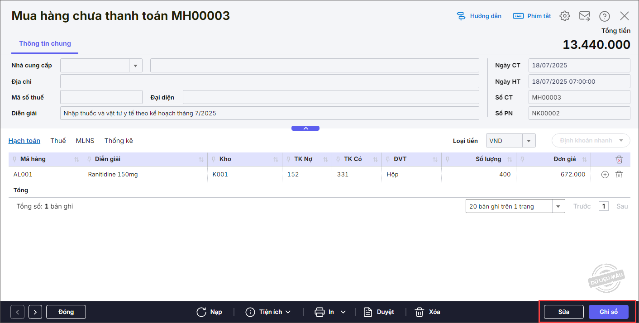Open the settings gear icon
Viewport: 639px width, 323px height.
[x=564, y=16]
